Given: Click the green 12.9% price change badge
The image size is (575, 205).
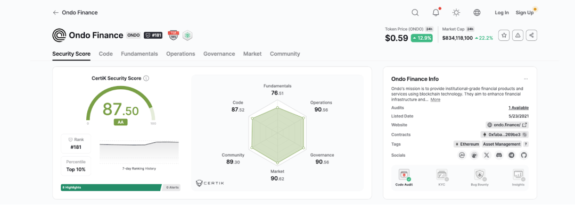Looking at the screenshot, I should pos(422,38).
